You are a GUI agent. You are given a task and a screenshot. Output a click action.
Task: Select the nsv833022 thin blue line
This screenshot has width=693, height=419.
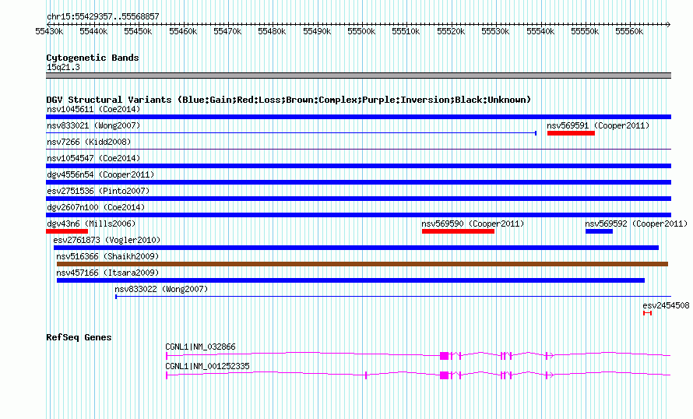[x=393, y=297]
